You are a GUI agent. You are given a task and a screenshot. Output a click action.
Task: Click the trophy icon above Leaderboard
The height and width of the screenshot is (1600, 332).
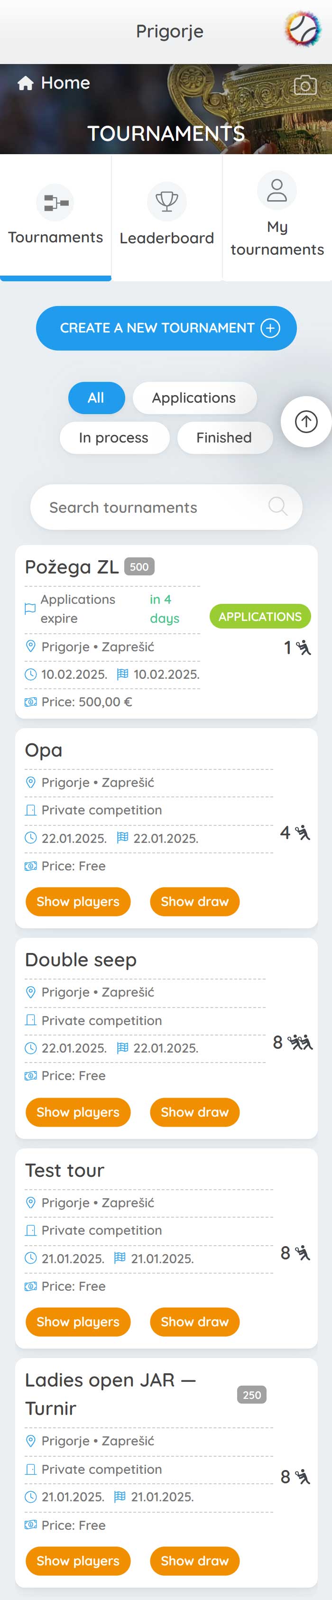click(x=166, y=201)
